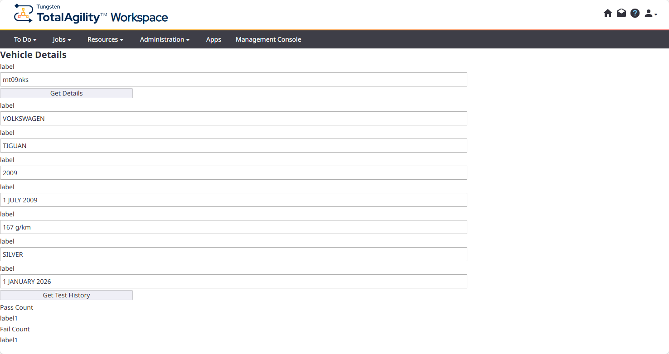Open the Resources dropdown menu
The height and width of the screenshot is (354, 669).
[105, 39]
